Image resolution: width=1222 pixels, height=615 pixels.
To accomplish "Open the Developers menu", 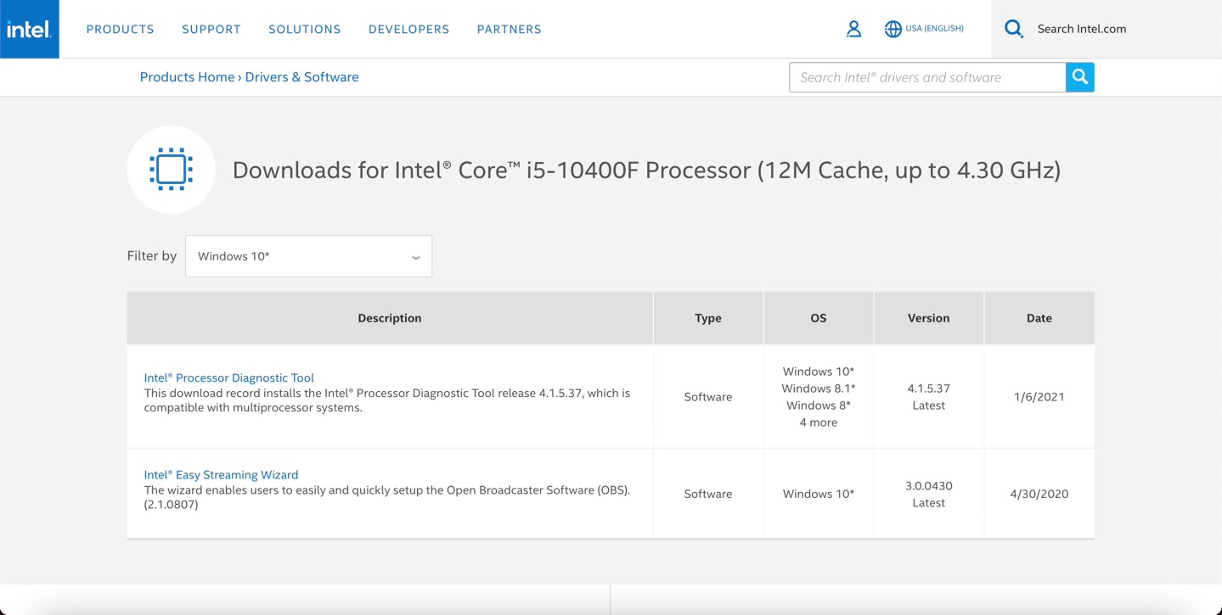I will click(x=408, y=29).
